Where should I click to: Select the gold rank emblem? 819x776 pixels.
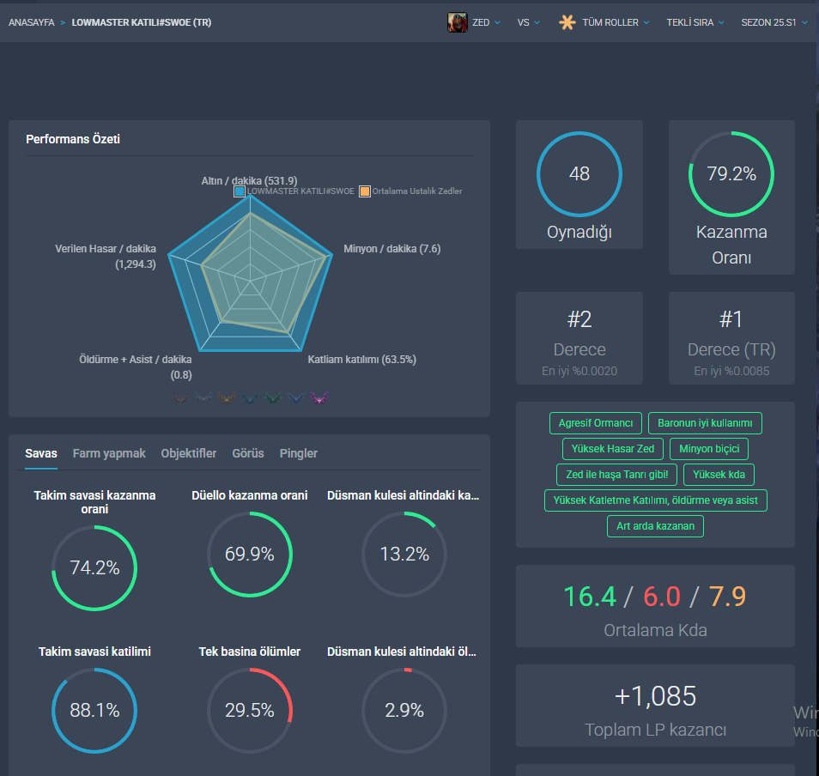(x=227, y=398)
